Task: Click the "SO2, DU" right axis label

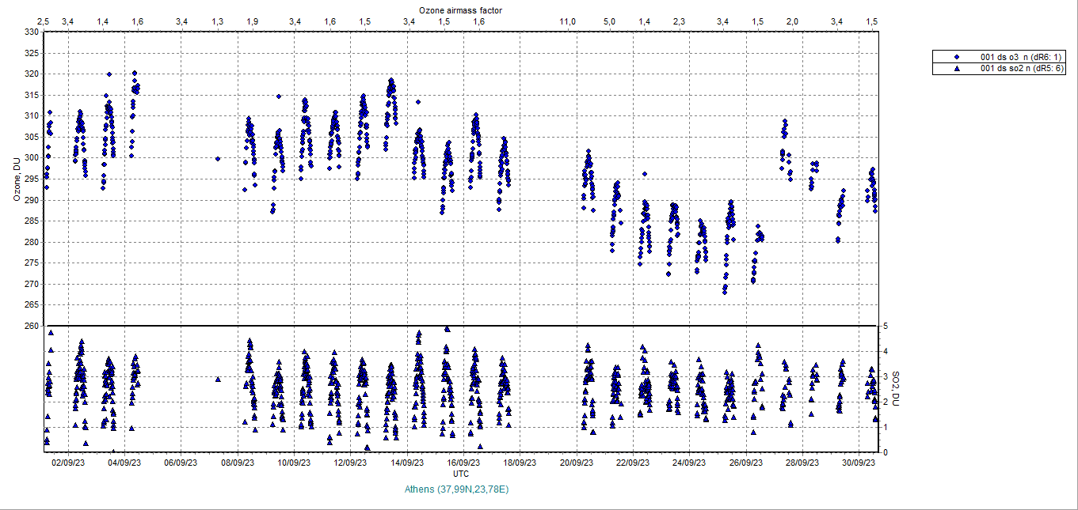Action: point(897,389)
